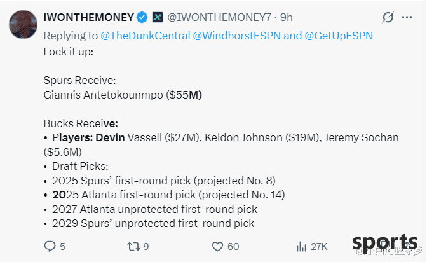Screen dimensions: 427x262
Task: Like the tweet with the heart icon
Action: tap(217, 247)
